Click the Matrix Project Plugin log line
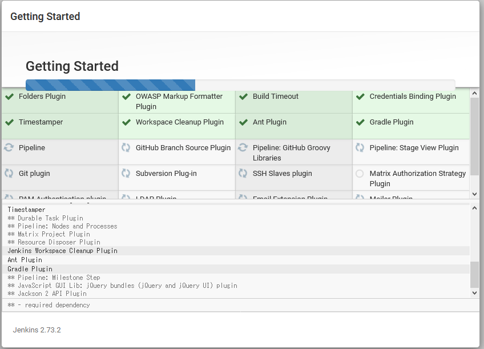The height and width of the screenshot is (349, 484). click(49, 234)
